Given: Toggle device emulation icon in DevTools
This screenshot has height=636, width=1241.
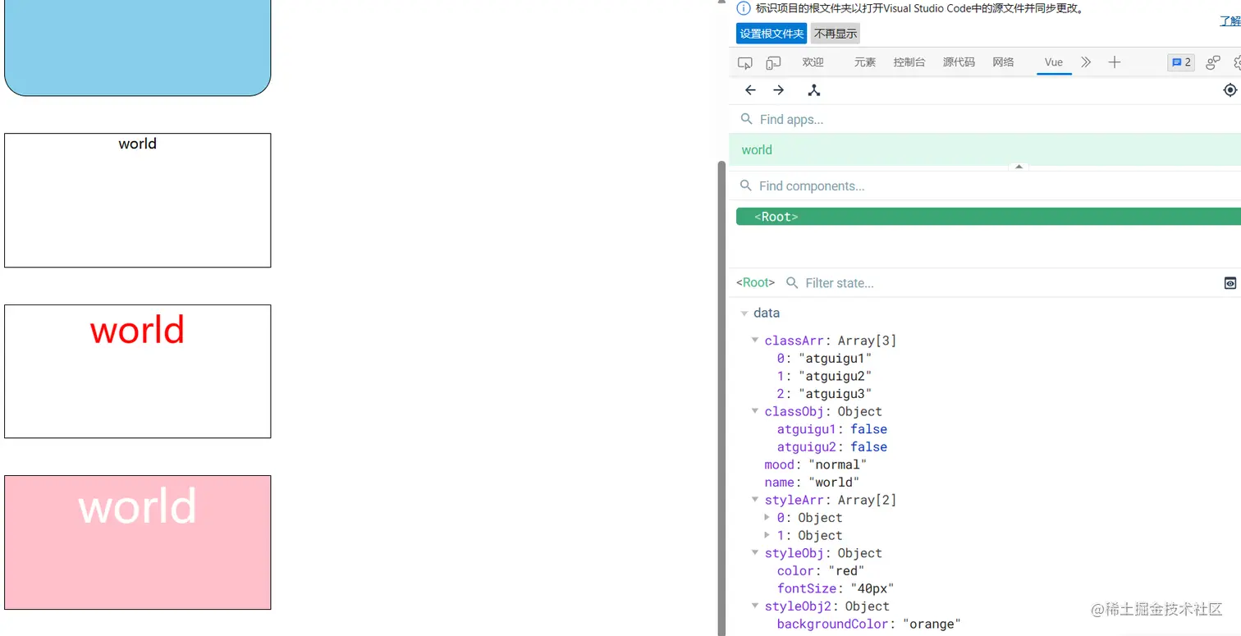Looking at the screenshot, I should click(x=773, y=62).
